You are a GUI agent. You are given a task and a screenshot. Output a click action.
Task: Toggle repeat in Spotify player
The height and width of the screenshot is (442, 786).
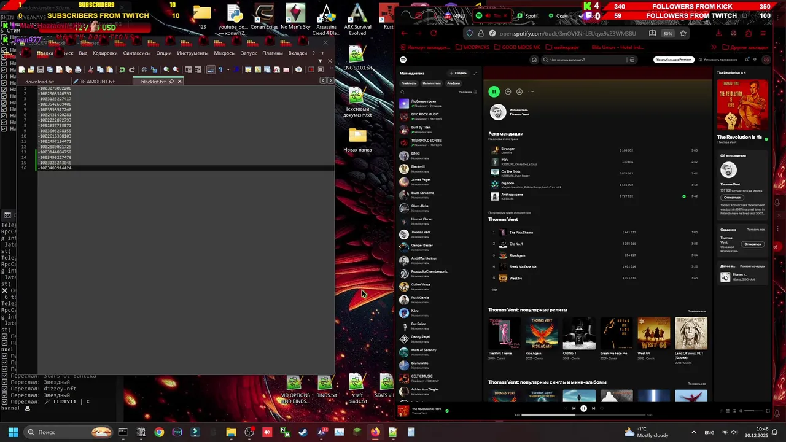tap(601, 408)
